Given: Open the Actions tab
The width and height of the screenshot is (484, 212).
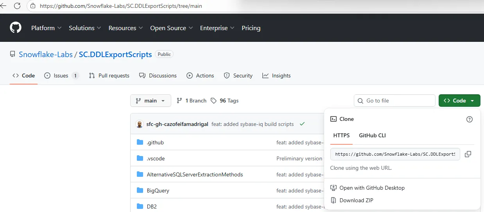Looking at the screenshot, I should coord(200,75).
